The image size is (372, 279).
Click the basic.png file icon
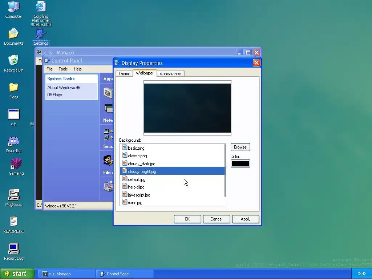125,147
